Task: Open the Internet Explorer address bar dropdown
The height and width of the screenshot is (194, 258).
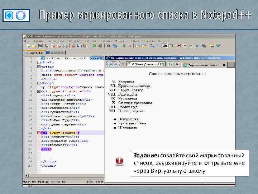Action: (163, 64)
